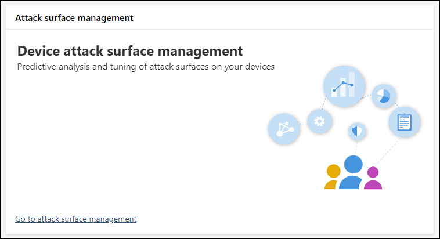Select the Predictive analysis description text

tap(146, 66)
